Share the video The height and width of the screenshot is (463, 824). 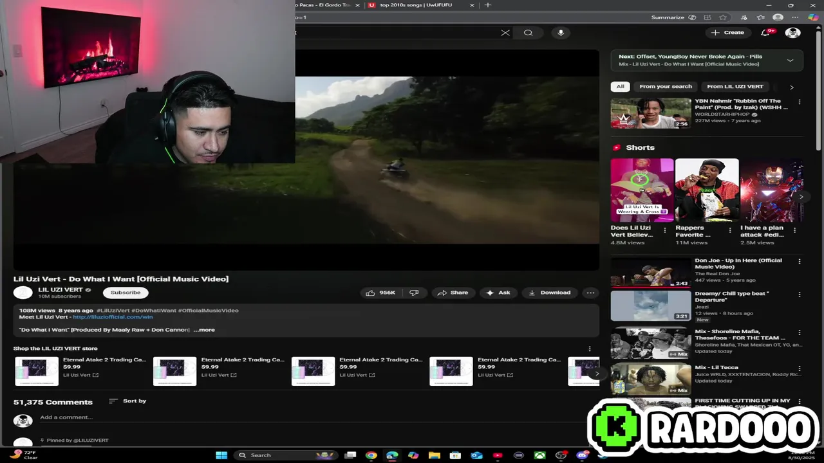click(453, 293)
